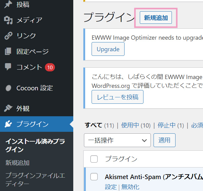203x191 pixels.
Task: Filter plugins by 使用中 (10)
Action: [136, 125]
